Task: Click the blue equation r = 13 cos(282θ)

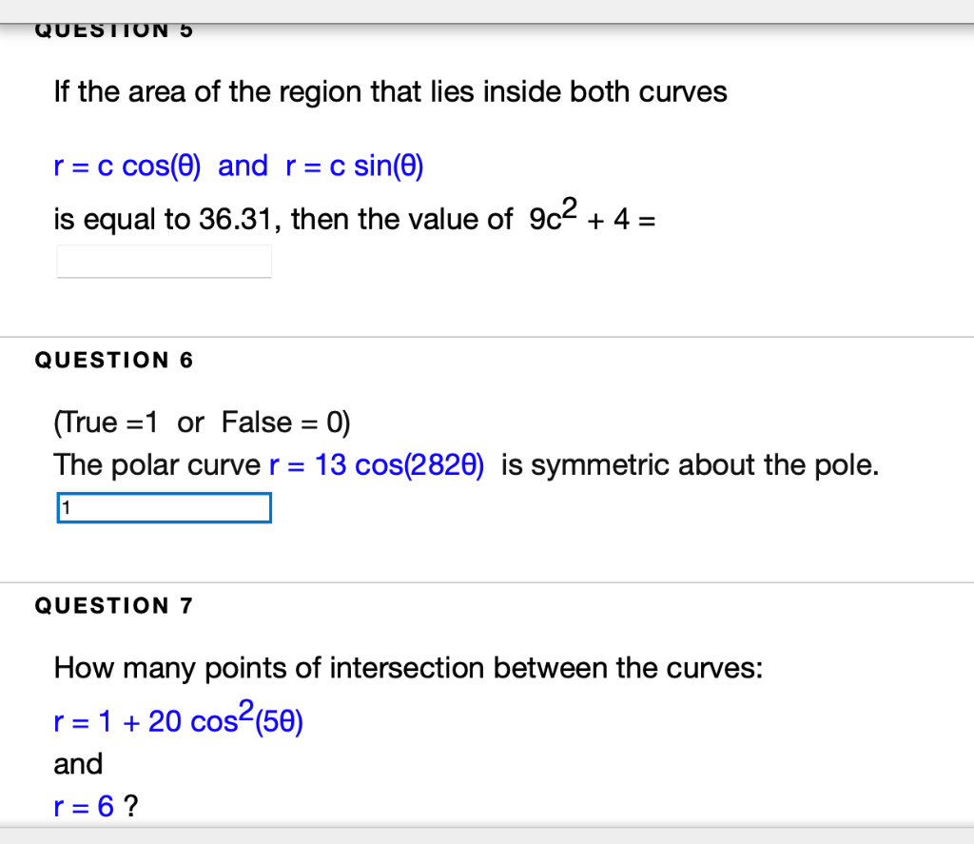Action: point(377,465)
